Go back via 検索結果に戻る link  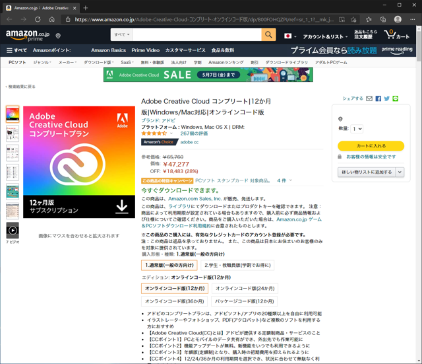[x=20, y=87]
